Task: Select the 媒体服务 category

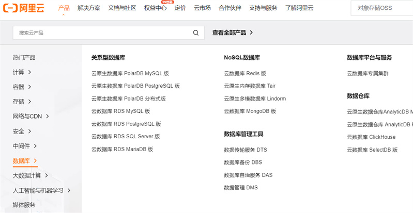Action: (x=24, y=205)
